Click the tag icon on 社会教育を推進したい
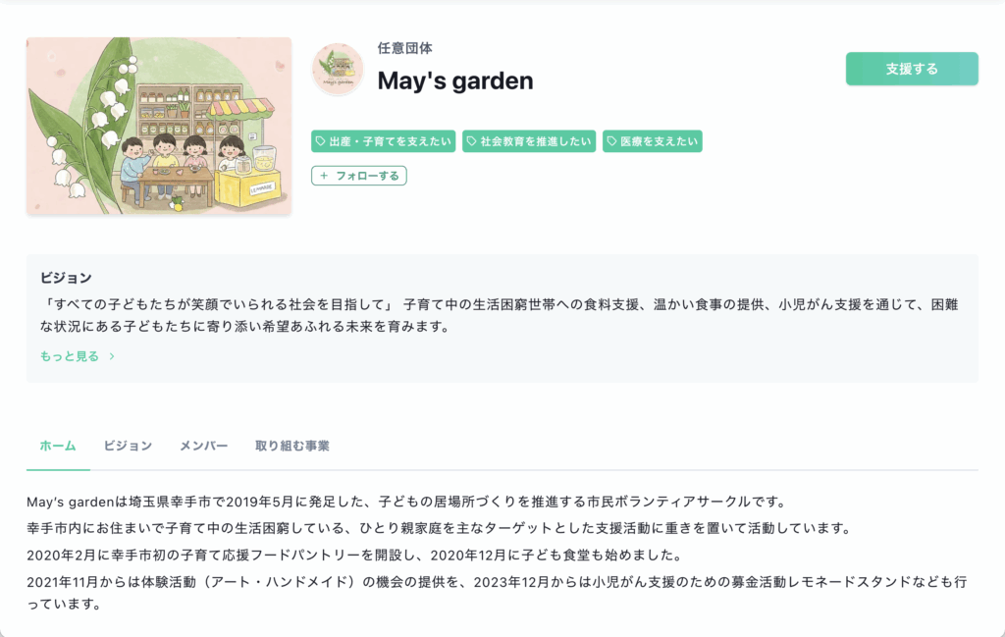The height and width of the screenshot is (637, 1005). [x=472, y=141]
